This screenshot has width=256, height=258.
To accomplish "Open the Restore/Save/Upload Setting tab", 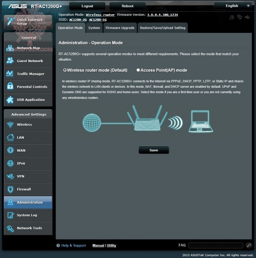I will point(163,28).
